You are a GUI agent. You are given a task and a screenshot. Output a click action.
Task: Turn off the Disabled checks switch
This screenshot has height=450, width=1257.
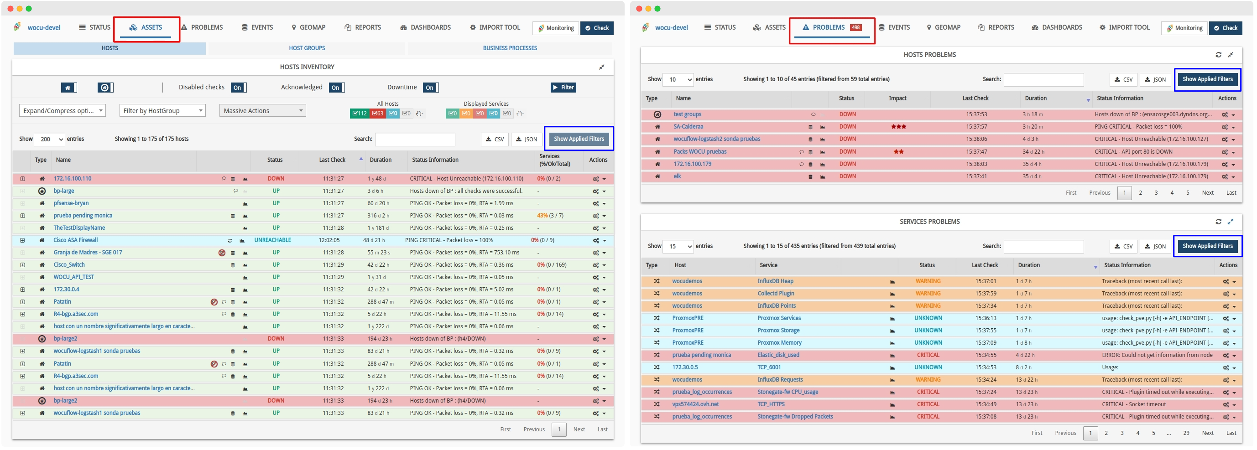[239, 88]
